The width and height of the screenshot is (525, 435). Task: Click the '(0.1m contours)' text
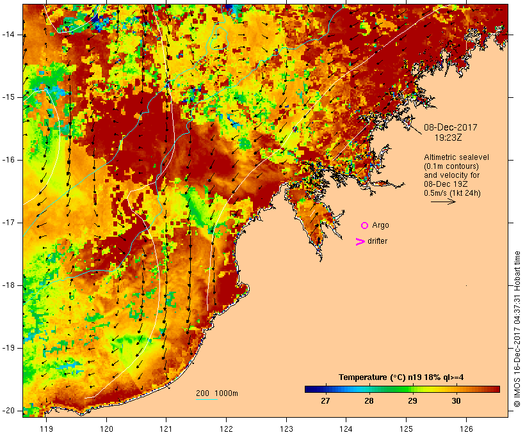click(451, 166)
